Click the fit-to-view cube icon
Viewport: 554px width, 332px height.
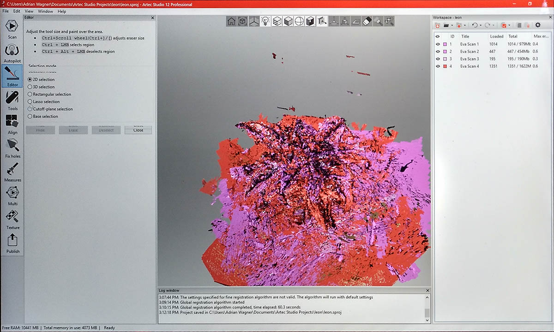tap(242, 21)
